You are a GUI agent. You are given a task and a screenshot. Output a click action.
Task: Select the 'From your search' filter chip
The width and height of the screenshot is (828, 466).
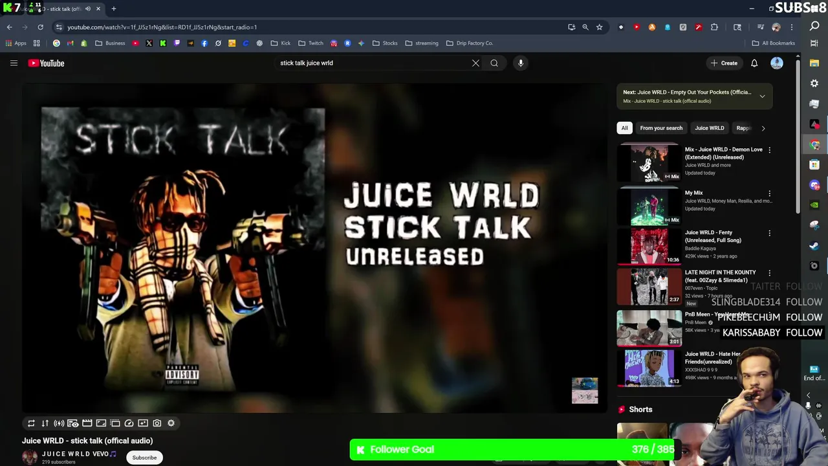pos(661,128)
